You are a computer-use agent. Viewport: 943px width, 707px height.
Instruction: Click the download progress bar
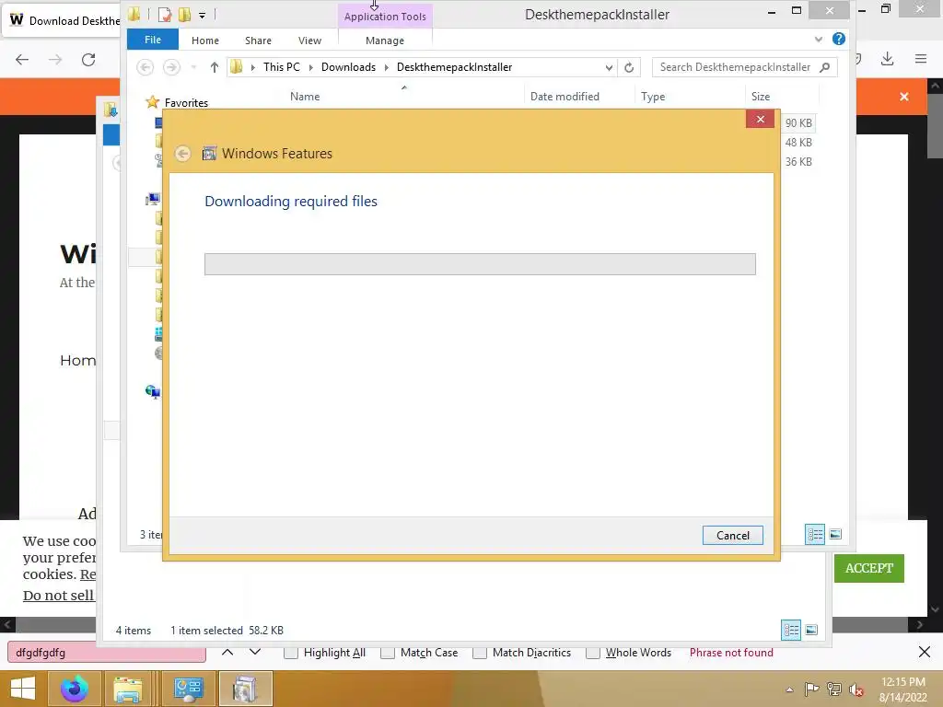[x=480, y=264]
